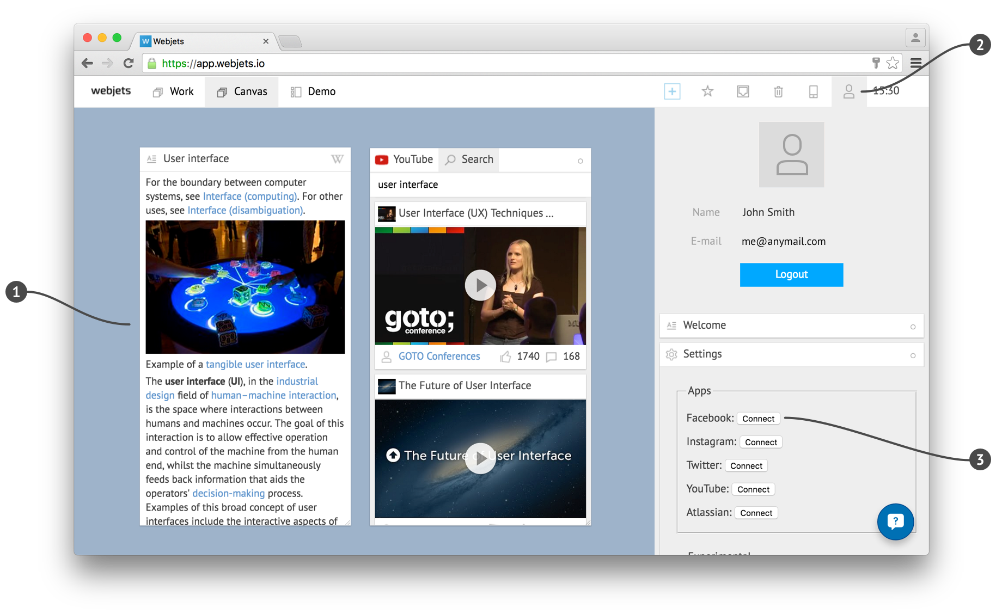Connect the Twitter app
Image resolution: width=1002 pixels, height=614 pixels.
746,466
